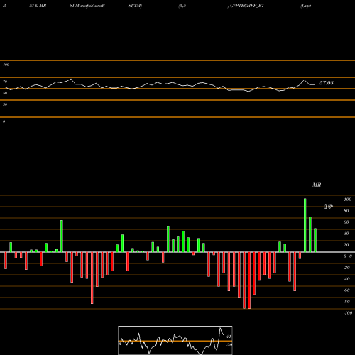Click the MR label above the histogram
355x355 pixels.
pyautogui.click(x=317, y=185)
